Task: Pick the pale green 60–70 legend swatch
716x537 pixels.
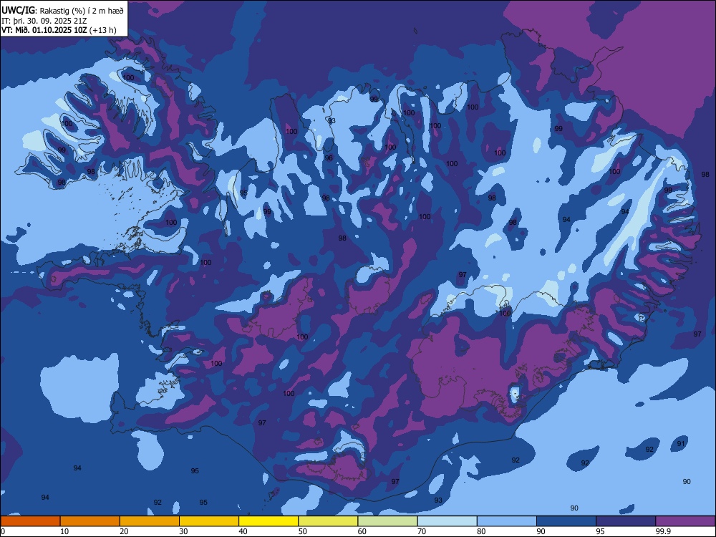Action: [387, 521]
